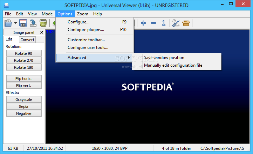Choose Configure user tools... option
This screenshot has width=253, height=154.
click(x=95, y=47)
